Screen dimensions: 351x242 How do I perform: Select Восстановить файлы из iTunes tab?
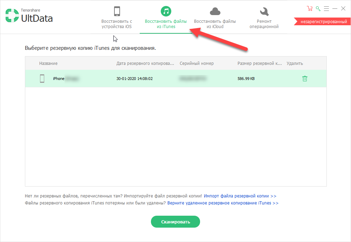pyautogui.click(x=166, y=18)
